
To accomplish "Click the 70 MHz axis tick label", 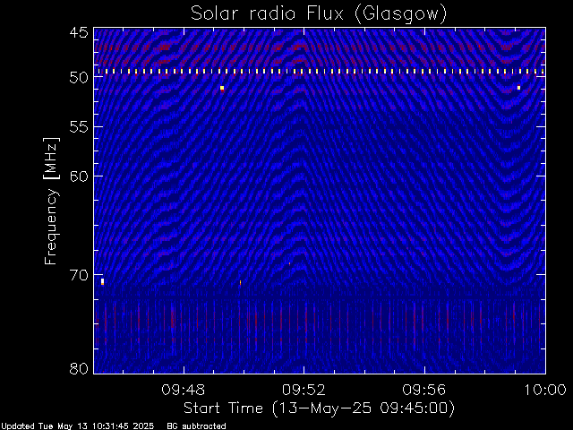I will [79, 275].
